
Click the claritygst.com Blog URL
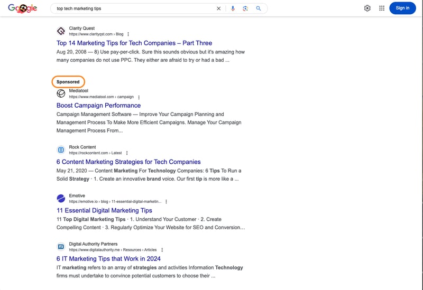coord(96,34)
